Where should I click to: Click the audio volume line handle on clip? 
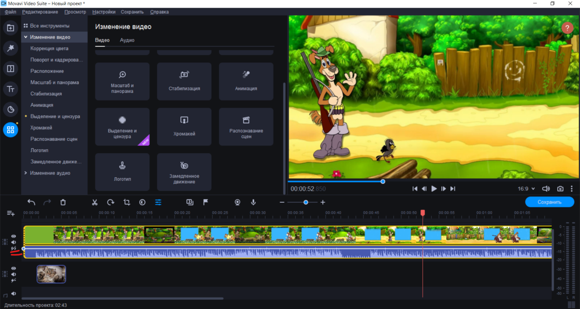[x=23, y=249]
